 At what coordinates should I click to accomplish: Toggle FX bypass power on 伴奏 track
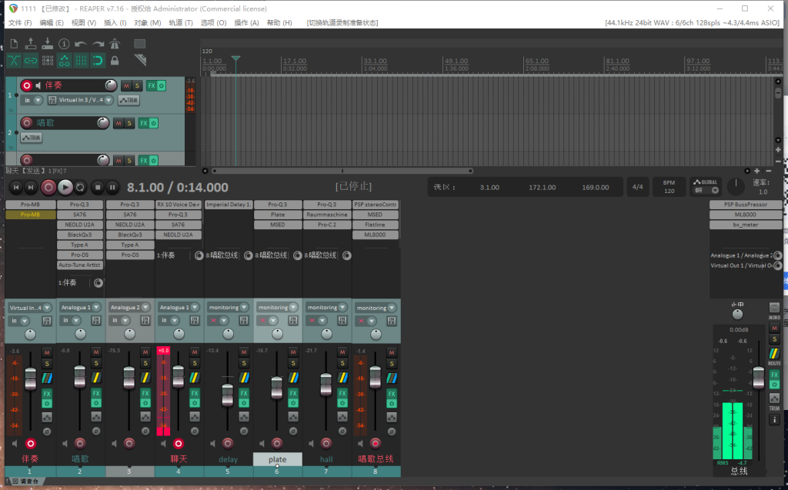pos(162,86)
